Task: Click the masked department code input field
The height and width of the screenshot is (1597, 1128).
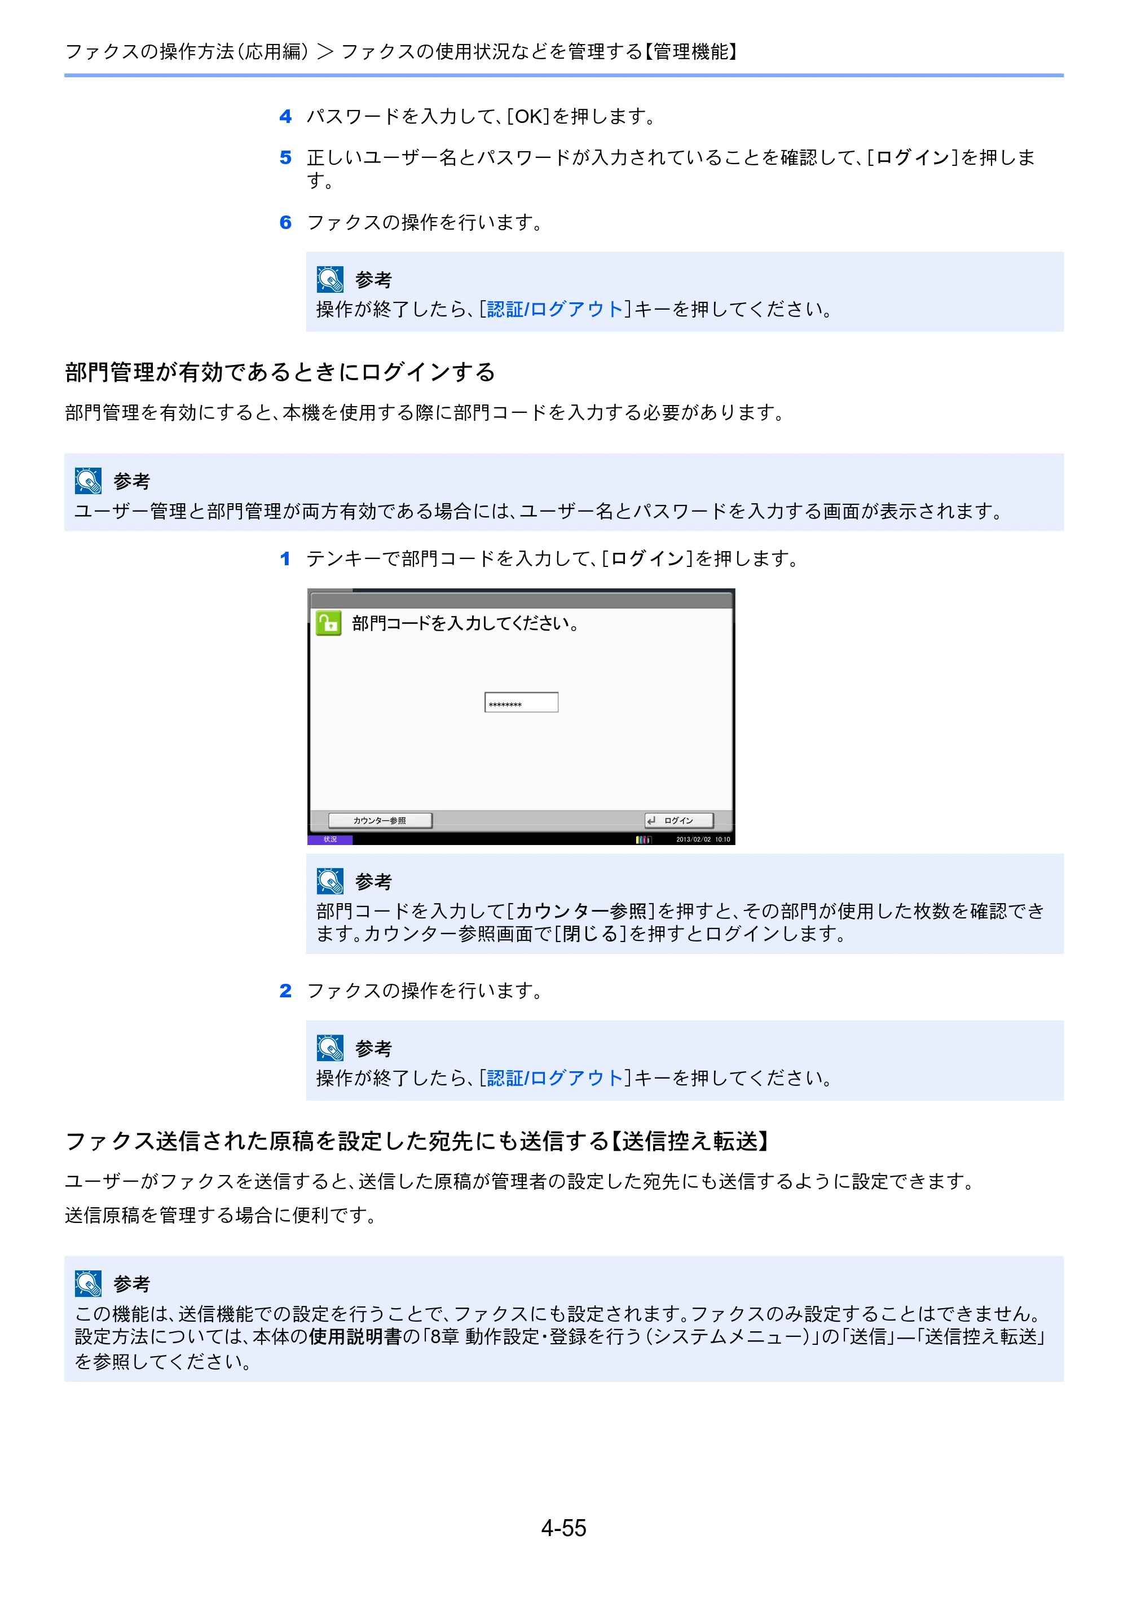Action: [x=521, y=702]
